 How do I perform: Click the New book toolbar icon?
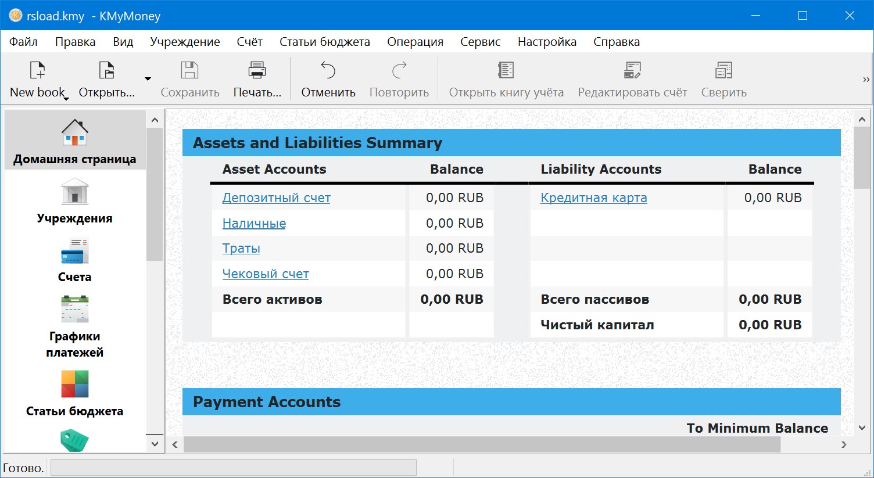37,70
